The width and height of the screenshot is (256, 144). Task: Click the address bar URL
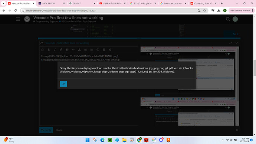click(61, 11)
